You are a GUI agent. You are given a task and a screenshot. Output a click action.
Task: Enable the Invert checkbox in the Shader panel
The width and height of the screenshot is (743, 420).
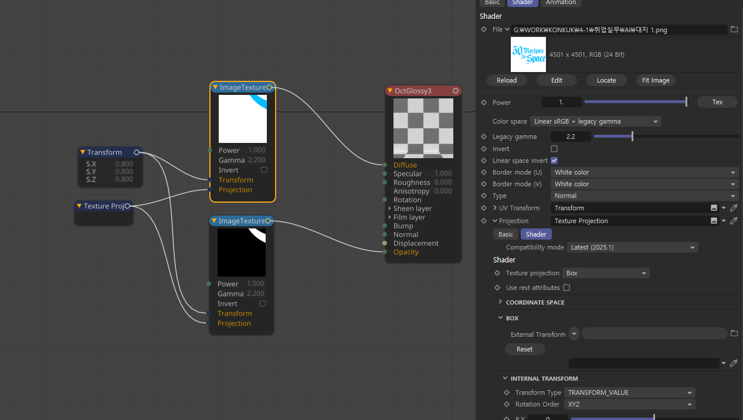(x=554, y=149)
